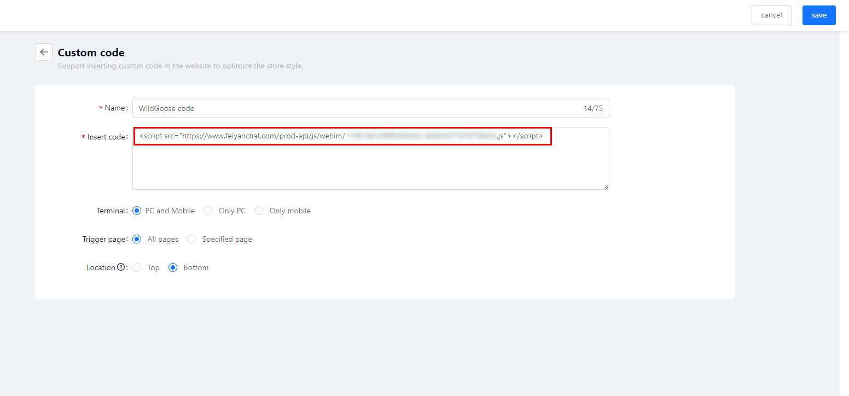Grab the textarea resize handle corner
Screen dimensions: 849x396
point(606,186)
